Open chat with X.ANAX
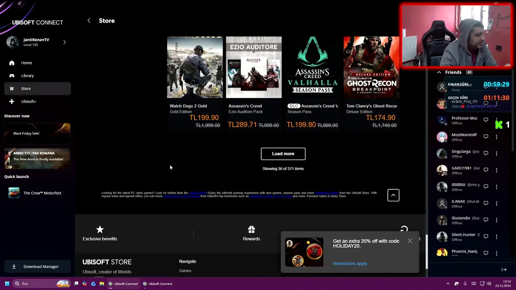Image resolution: width=516 pixels, height=290 pixels. [x=486, y=203]
